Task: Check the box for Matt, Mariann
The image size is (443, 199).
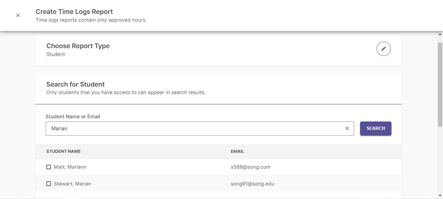Action: 49,167
